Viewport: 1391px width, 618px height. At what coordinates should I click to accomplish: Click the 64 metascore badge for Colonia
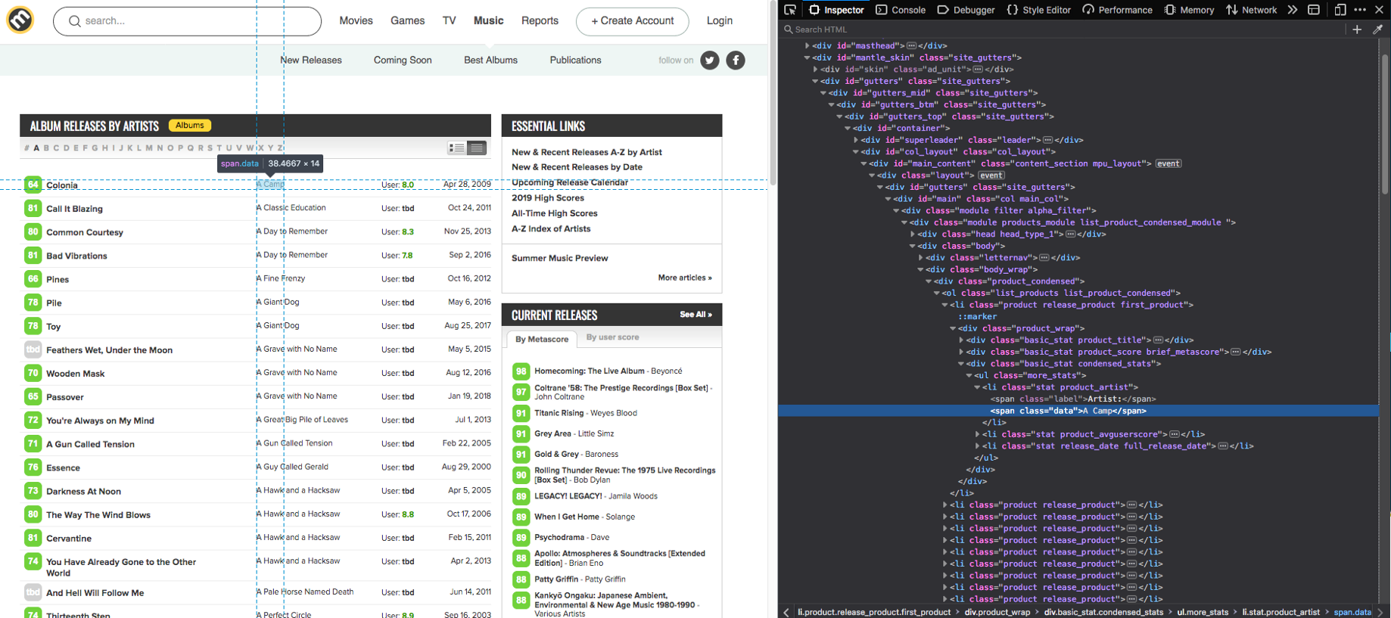[33, 185]
